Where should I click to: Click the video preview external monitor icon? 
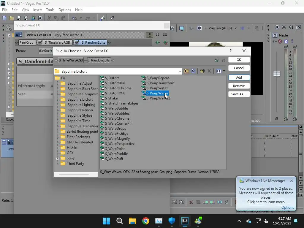[x=182, y=28]
